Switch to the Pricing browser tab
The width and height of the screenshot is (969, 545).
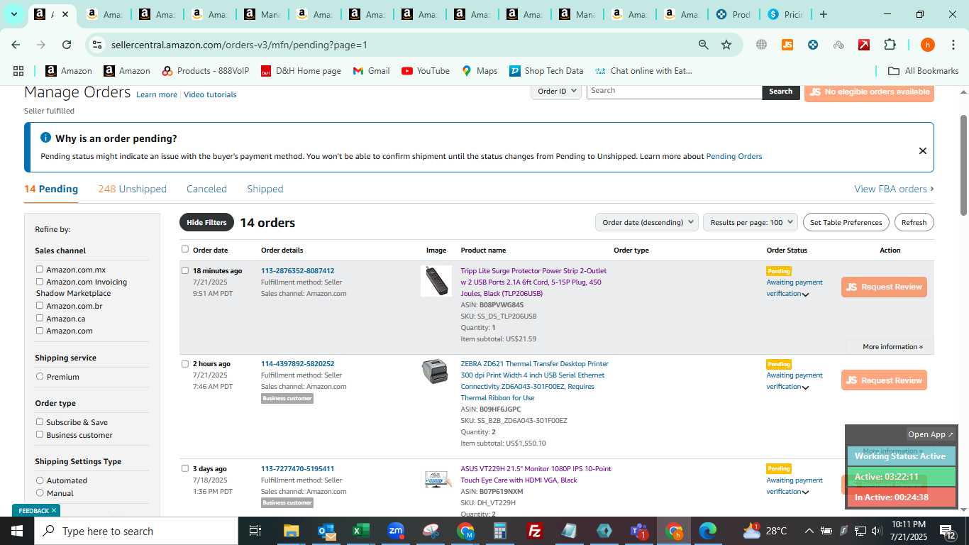(x=785, y=14)
